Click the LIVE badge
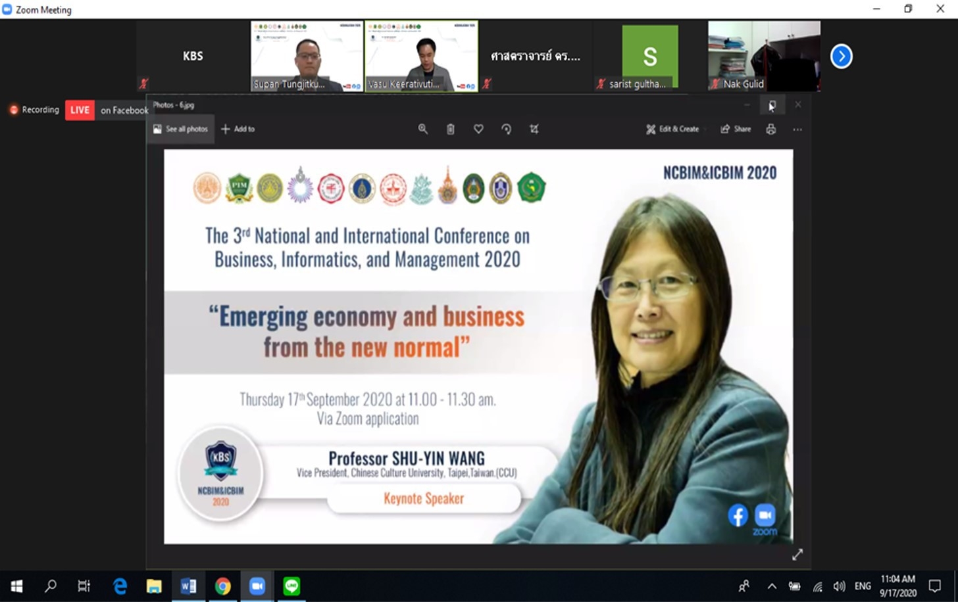This screenshot has height=602, width=958. click(x=80, y=110)
